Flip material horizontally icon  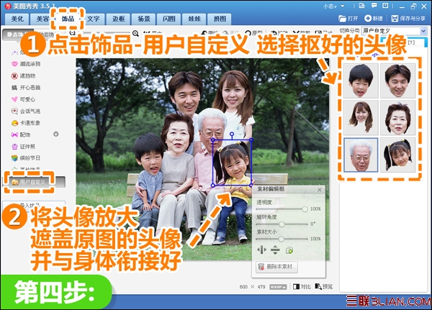pyautogui.click(x=261, y=250)
